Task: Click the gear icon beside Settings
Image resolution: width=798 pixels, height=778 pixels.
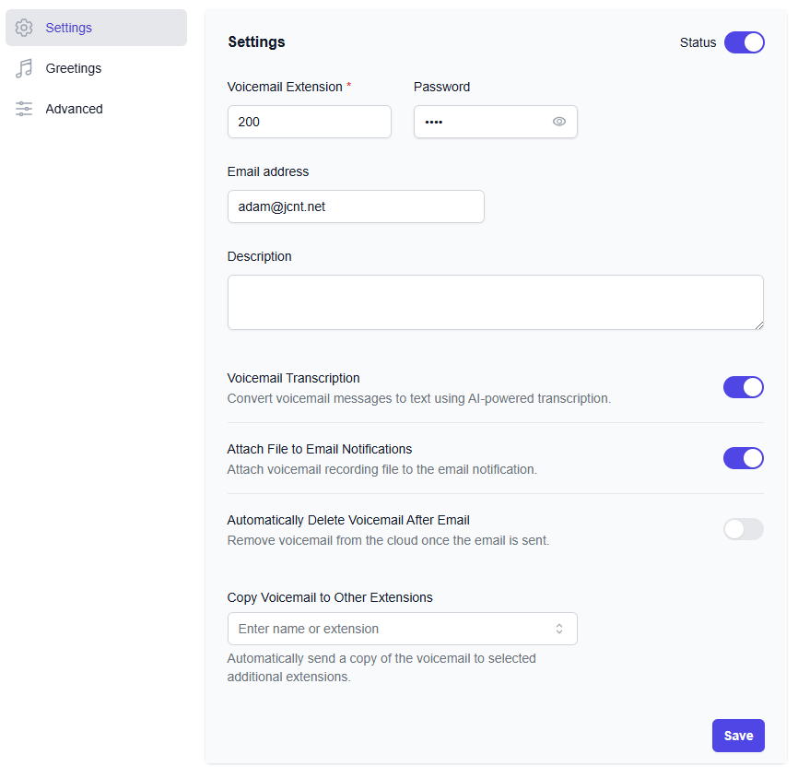Action: (x=24, y=28)
